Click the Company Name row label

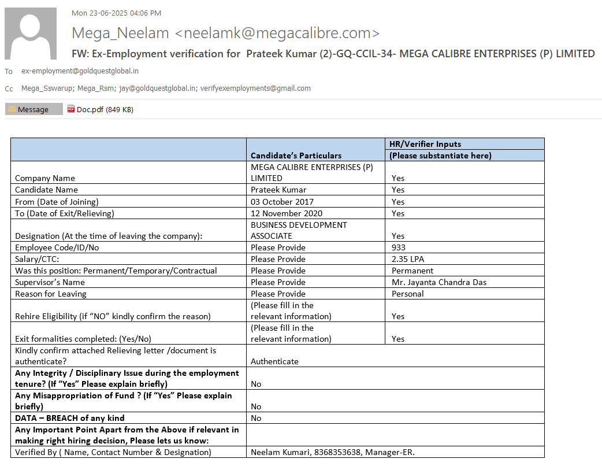[45, 178]
